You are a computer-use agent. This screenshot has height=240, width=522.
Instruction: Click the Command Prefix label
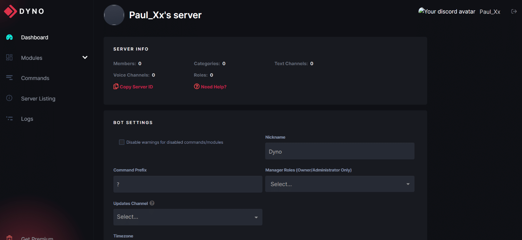130,170
